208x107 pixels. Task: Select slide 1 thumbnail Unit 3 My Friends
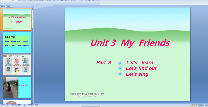17,20
